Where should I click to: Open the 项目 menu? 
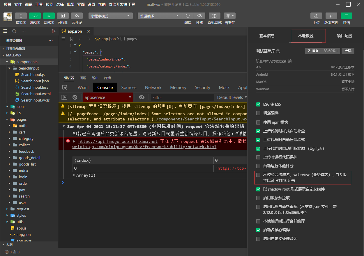8,4
